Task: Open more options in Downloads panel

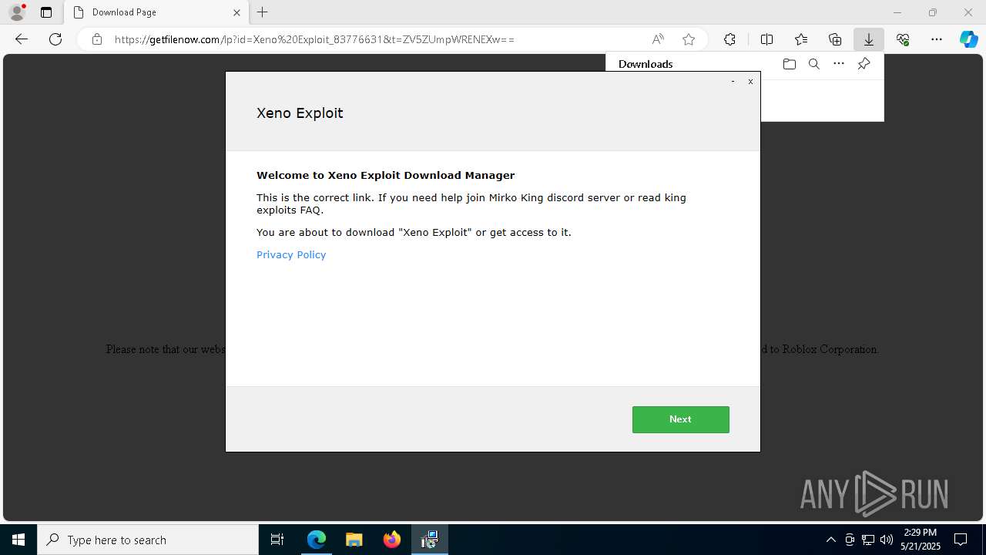Action: pos(839,64)
